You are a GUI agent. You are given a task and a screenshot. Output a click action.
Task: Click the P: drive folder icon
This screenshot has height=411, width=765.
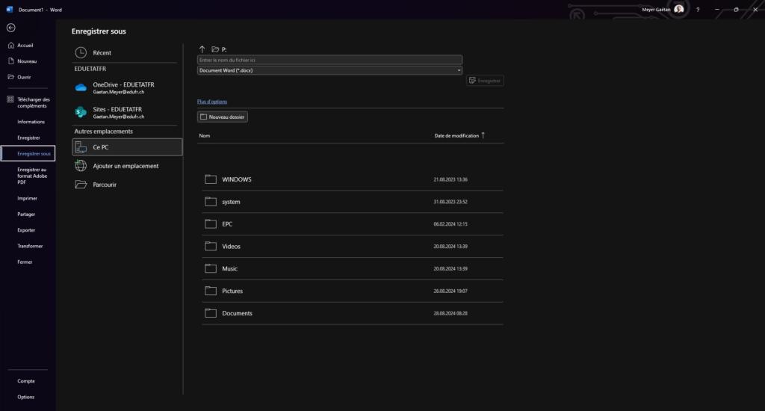point(215,49)
